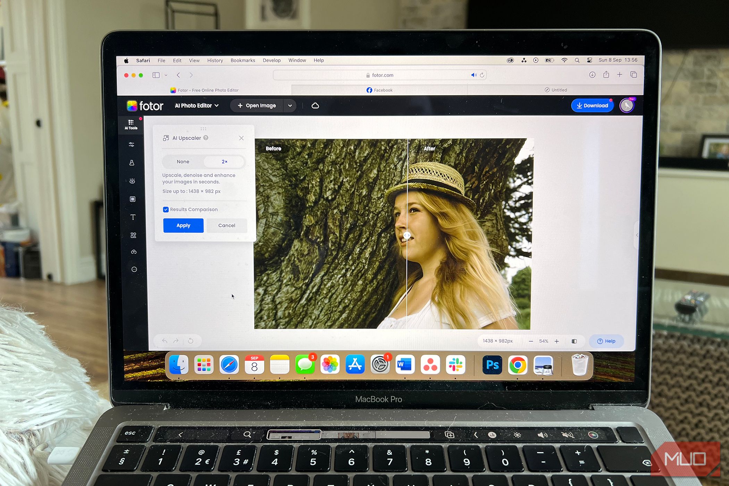729x486 pixels.
Task: Expand the AI Photo Editor dropdown
Action: [197, 106]
